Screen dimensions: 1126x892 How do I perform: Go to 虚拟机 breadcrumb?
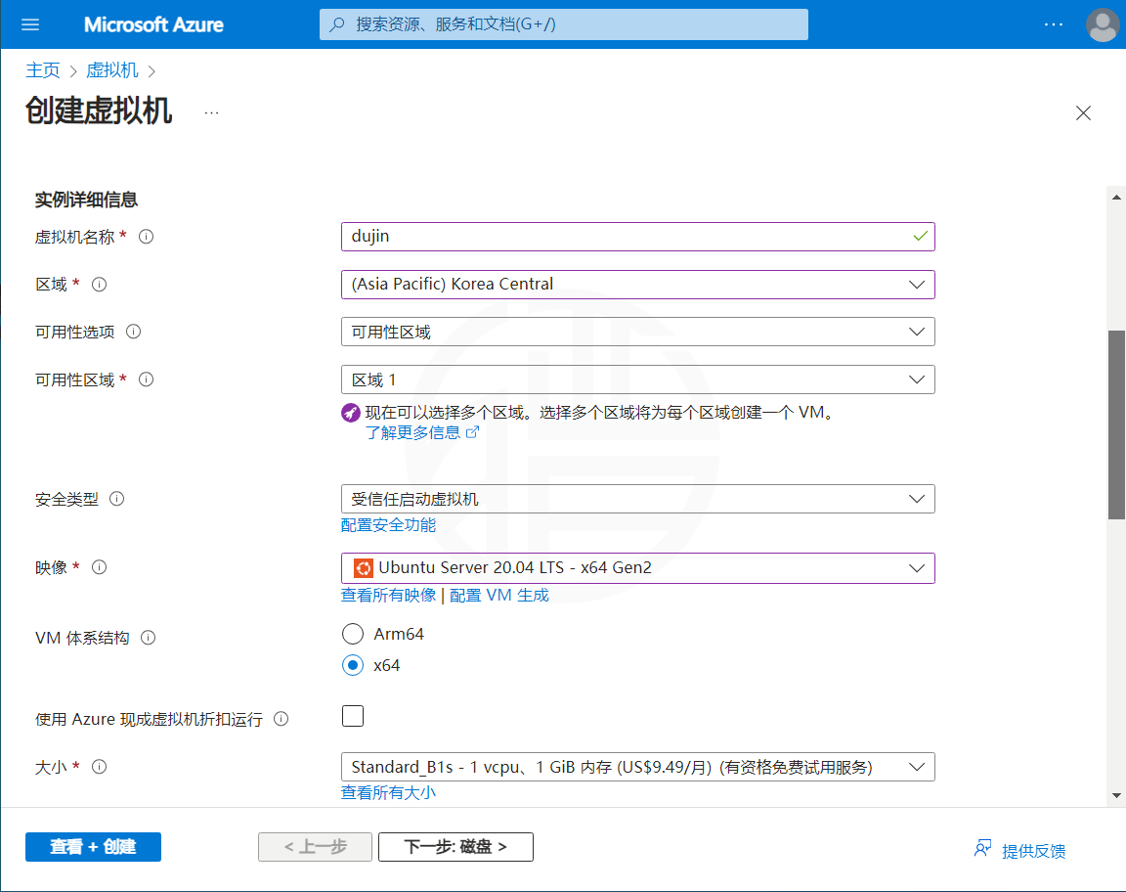(x=112, y=70)
